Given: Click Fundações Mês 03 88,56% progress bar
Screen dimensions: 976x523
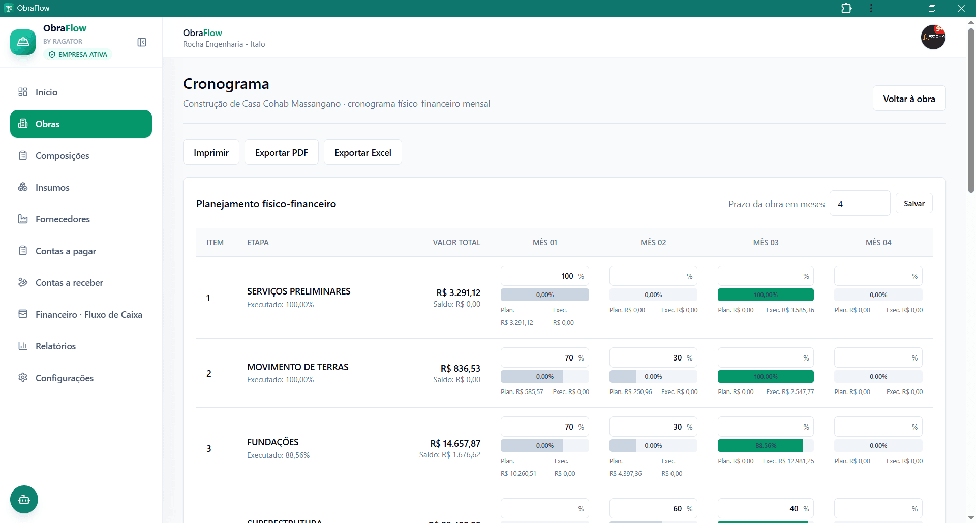Looking at the screenshot, I should [x=766, y=445].
